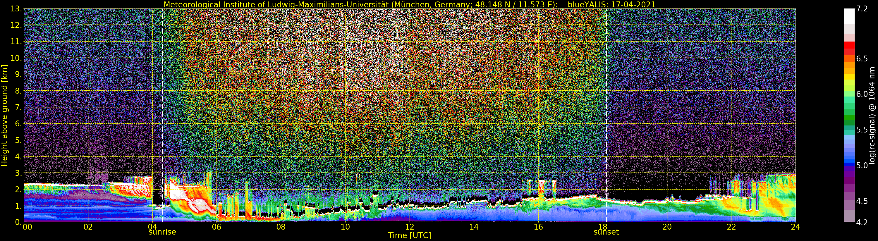Click the '5.0' colorbar value
The width and height of the screenshot is (878, 241).
[862, 165]
